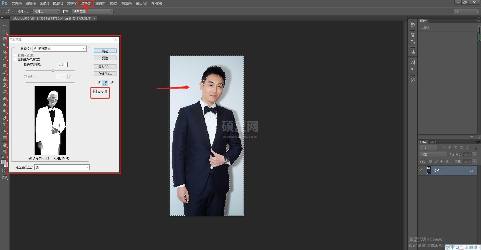
Task: Select the Crop tool
Action: pyautogui.click(x=5, y=52)
